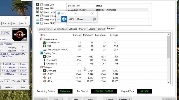This screenshot has height=100, width=179.
Task: Open the Bench tab in CPU-Z
Action: point(15,23)
